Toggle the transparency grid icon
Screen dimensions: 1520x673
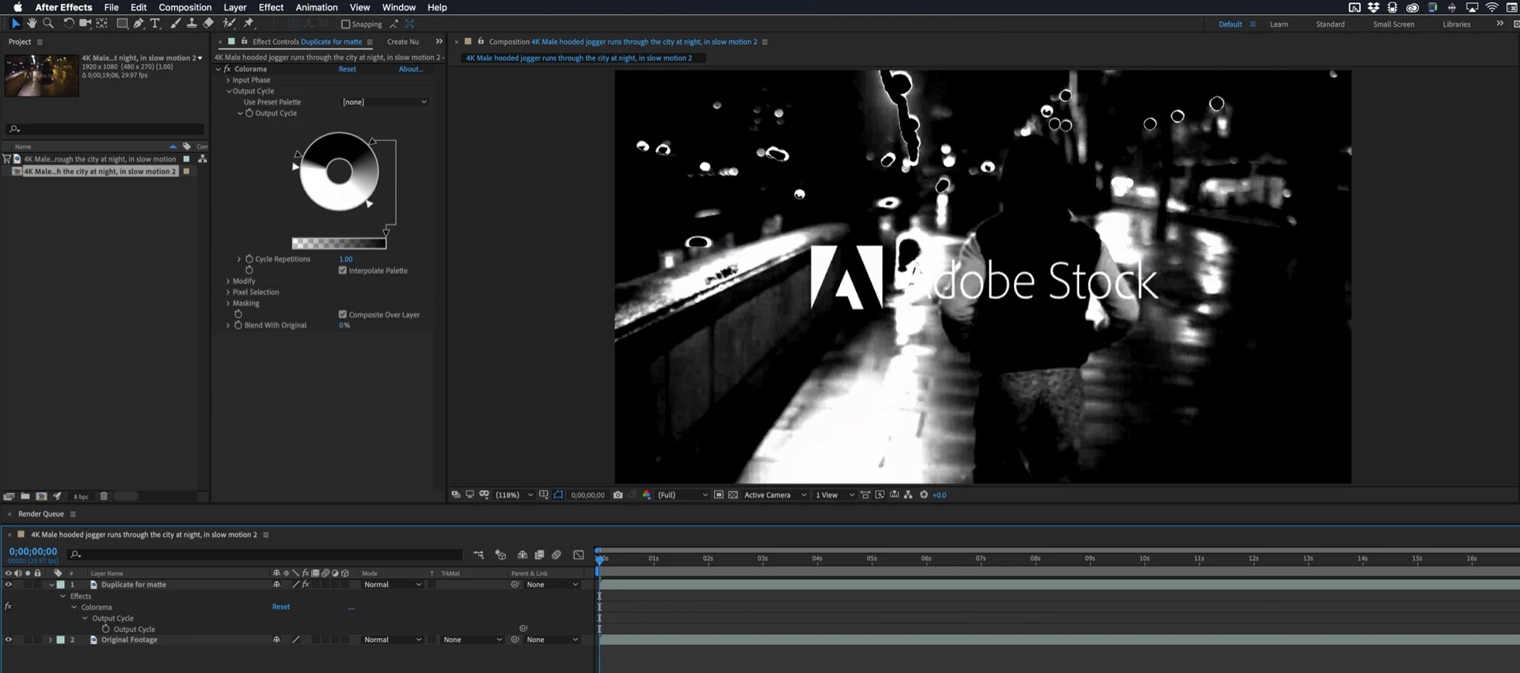click(x=733, y=495)
